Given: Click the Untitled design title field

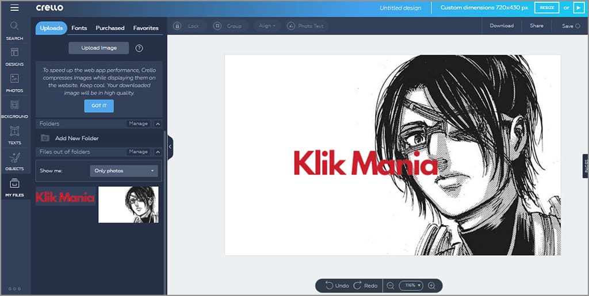Looking at the screenshot, I should [400, 8].
